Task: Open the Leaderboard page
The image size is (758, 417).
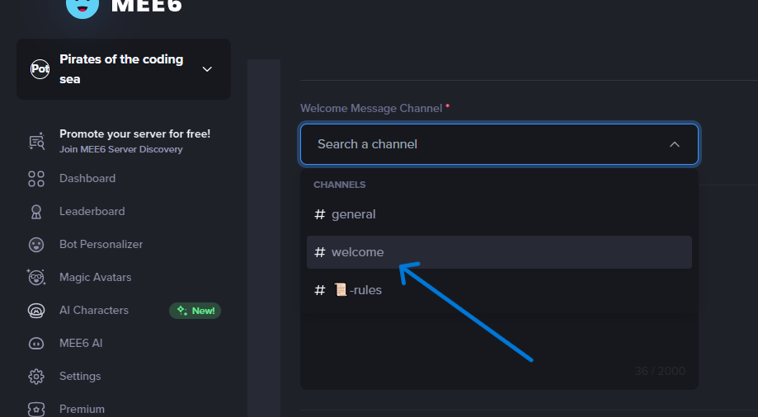Action: [x=92, y=212]
